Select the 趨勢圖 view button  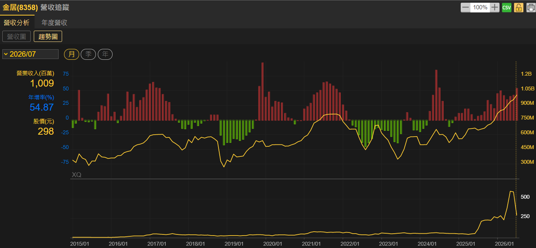pyautogui.click(x=48, y=36)
